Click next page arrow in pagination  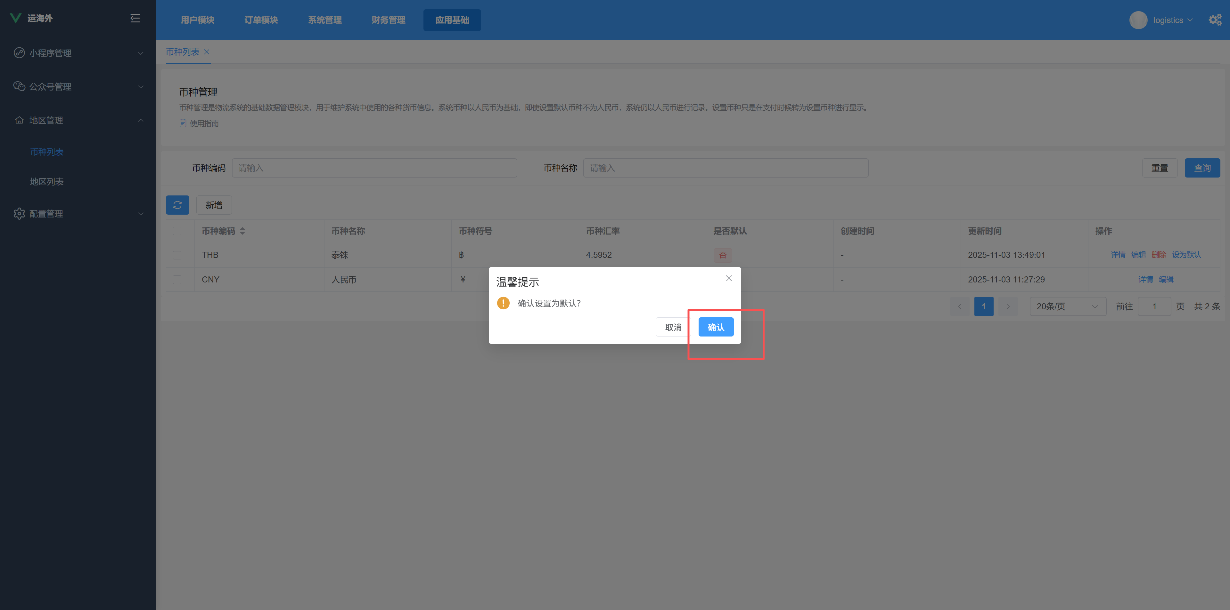(x=1007, y=307)
